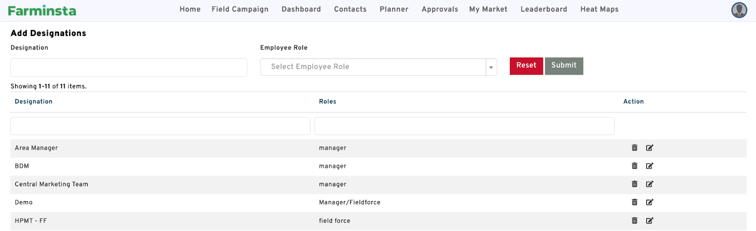Image resolution: width=756 pixels, height=231 pixels.
Task: Edit the Demo designation entry
Action: pos(650,202)
